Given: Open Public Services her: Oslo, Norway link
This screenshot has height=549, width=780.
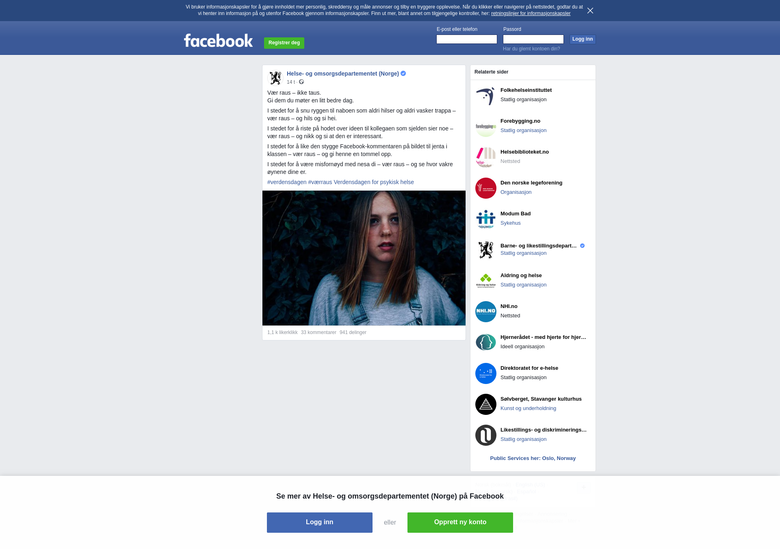Looking at the screenshot, I should pyautogui.click(x=533, y=458).
